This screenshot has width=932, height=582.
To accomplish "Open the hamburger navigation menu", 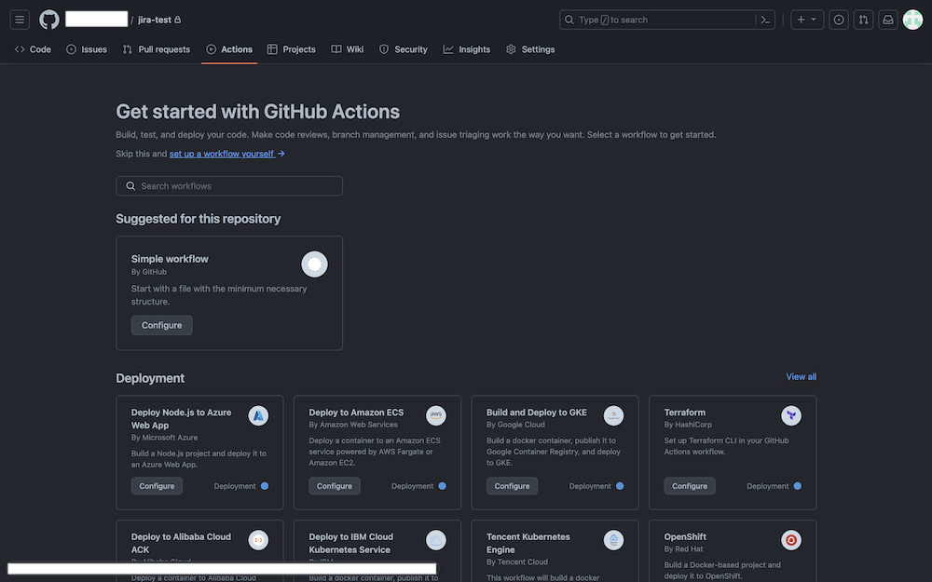I will coord(20,20).
